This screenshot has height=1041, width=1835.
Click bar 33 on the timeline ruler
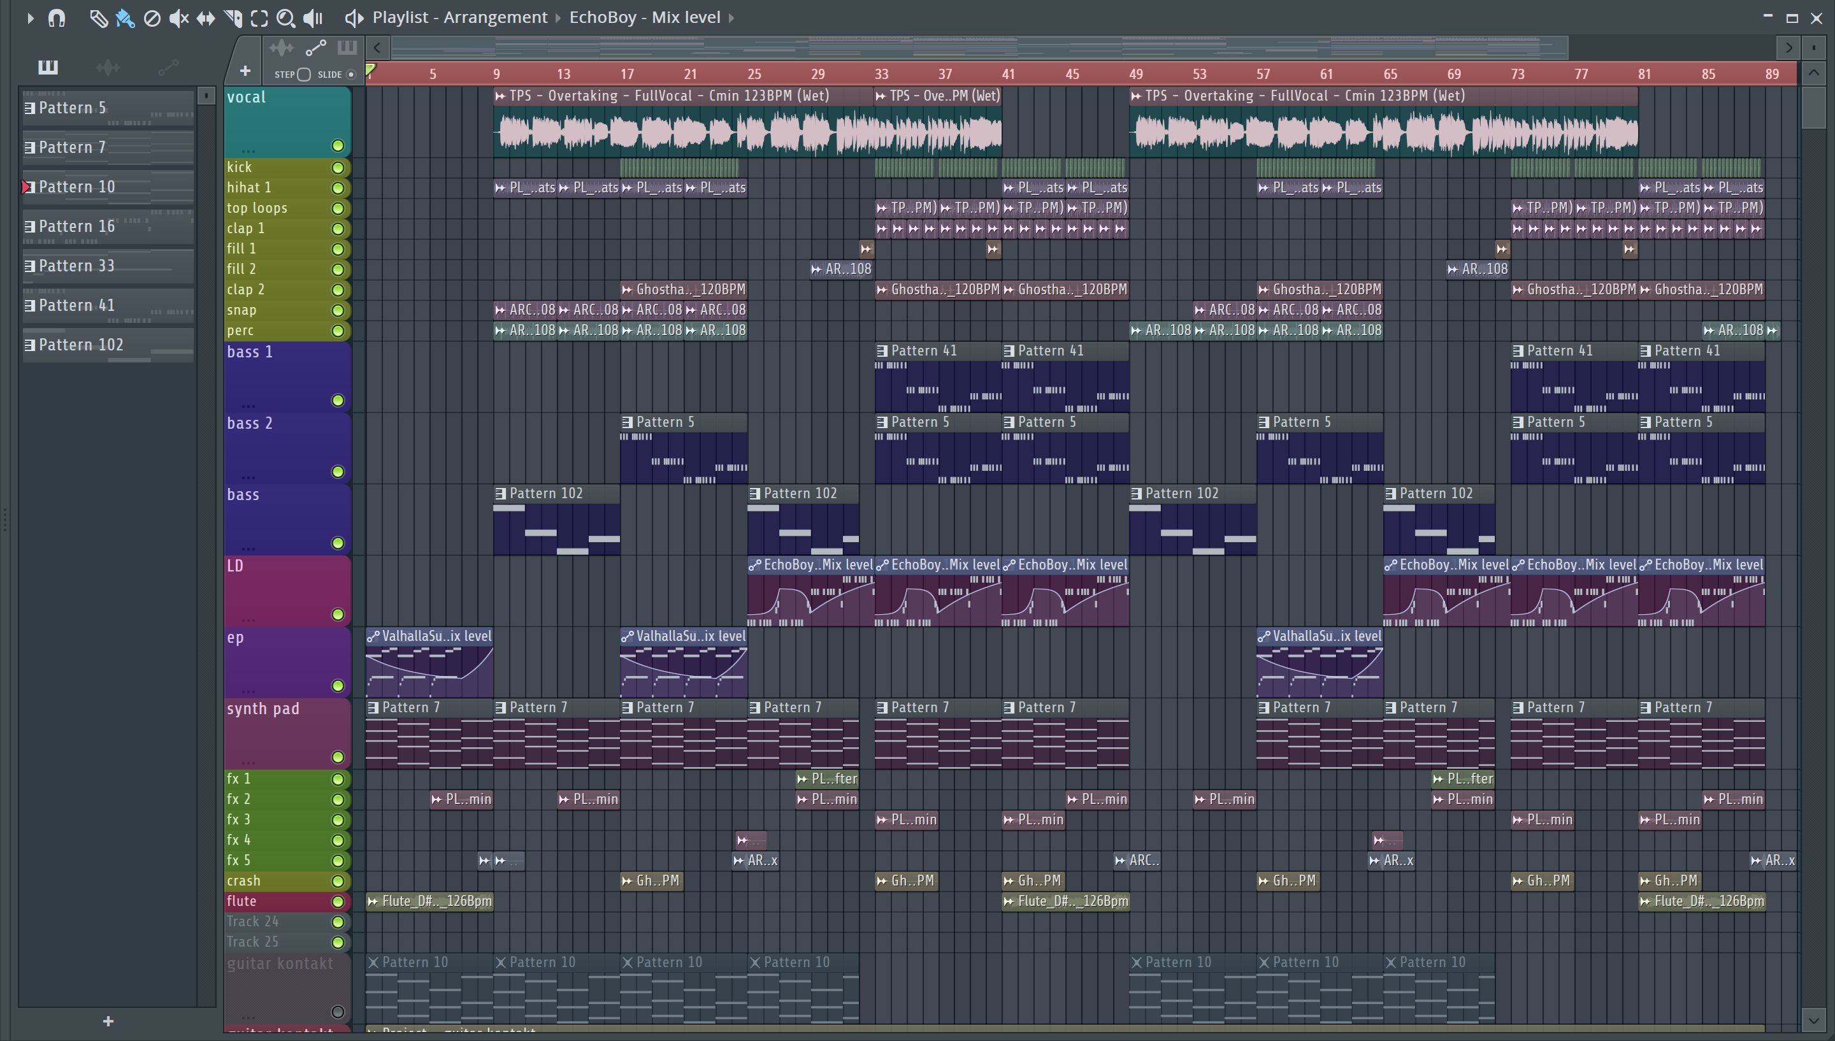tap(881, 74)
